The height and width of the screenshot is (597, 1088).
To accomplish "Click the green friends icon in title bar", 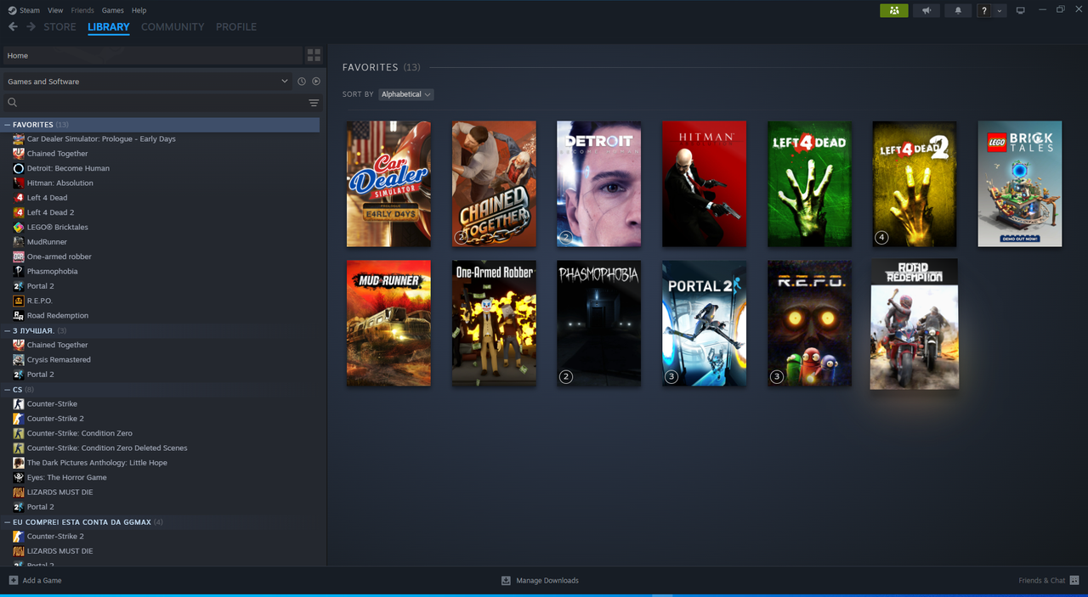I will pos(893,10).
